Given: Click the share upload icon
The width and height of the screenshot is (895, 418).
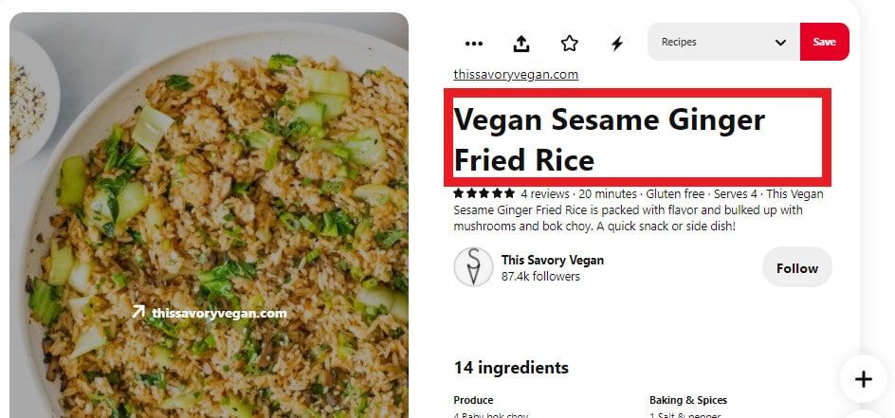Looking at the screenshot, I should [521, 44].
